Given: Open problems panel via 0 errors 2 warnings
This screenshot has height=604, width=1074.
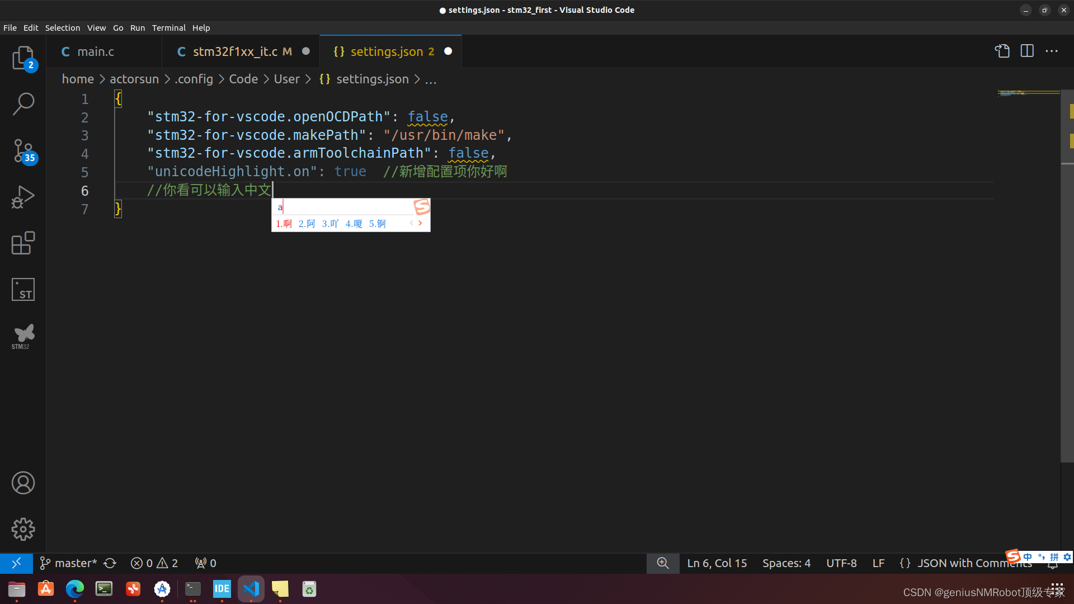Looking at the screenshot, I should coord(153,563).
